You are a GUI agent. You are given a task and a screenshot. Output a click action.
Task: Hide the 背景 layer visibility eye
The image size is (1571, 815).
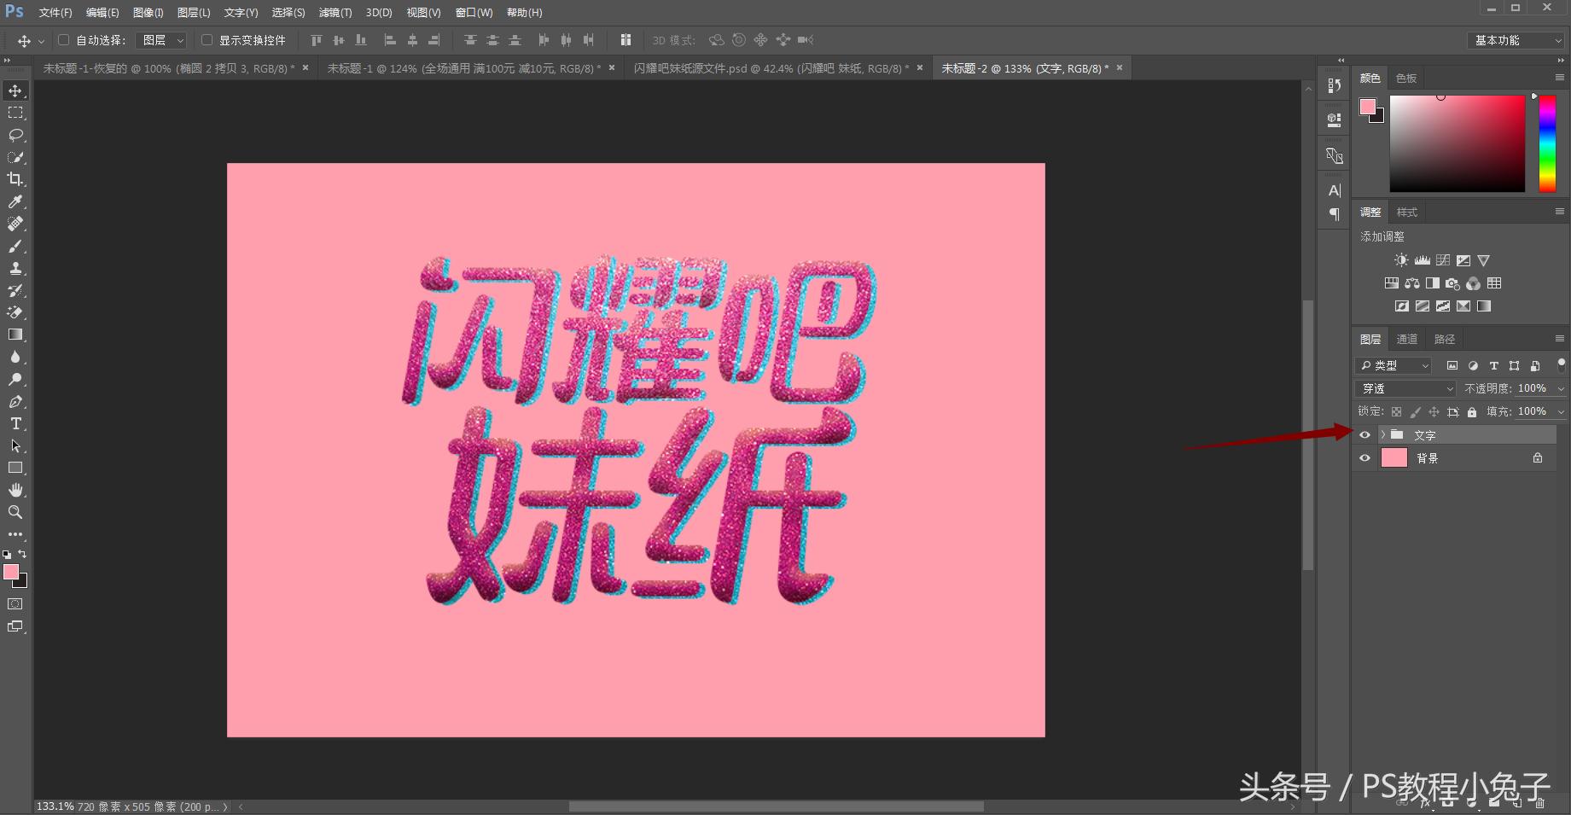pyautogui.click(x=1364, y=457)
